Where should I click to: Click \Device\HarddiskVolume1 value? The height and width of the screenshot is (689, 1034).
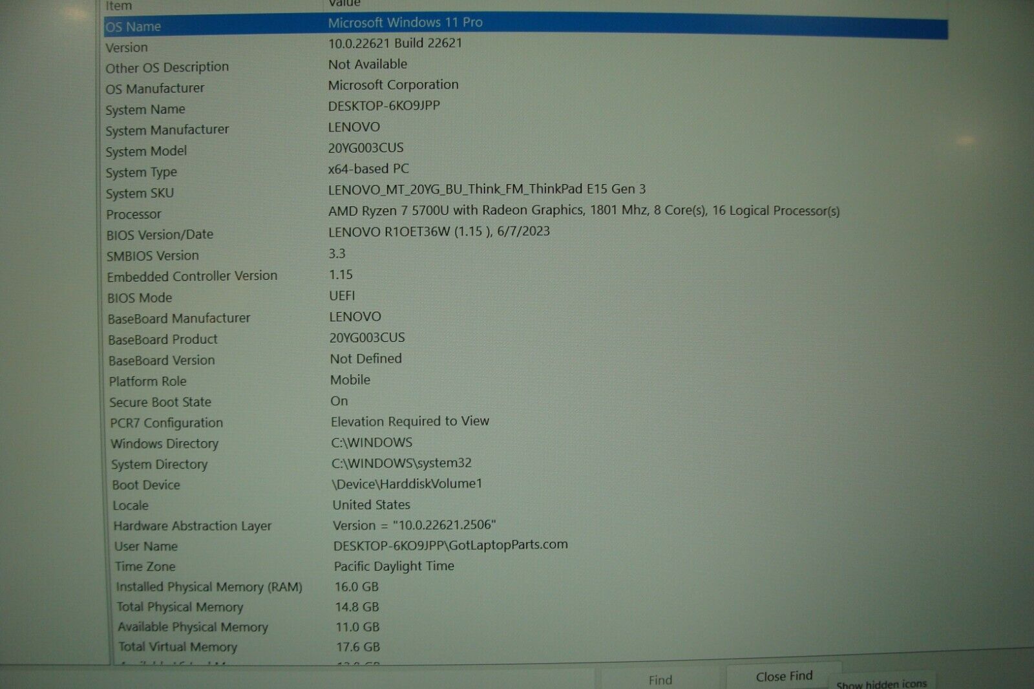407,484
